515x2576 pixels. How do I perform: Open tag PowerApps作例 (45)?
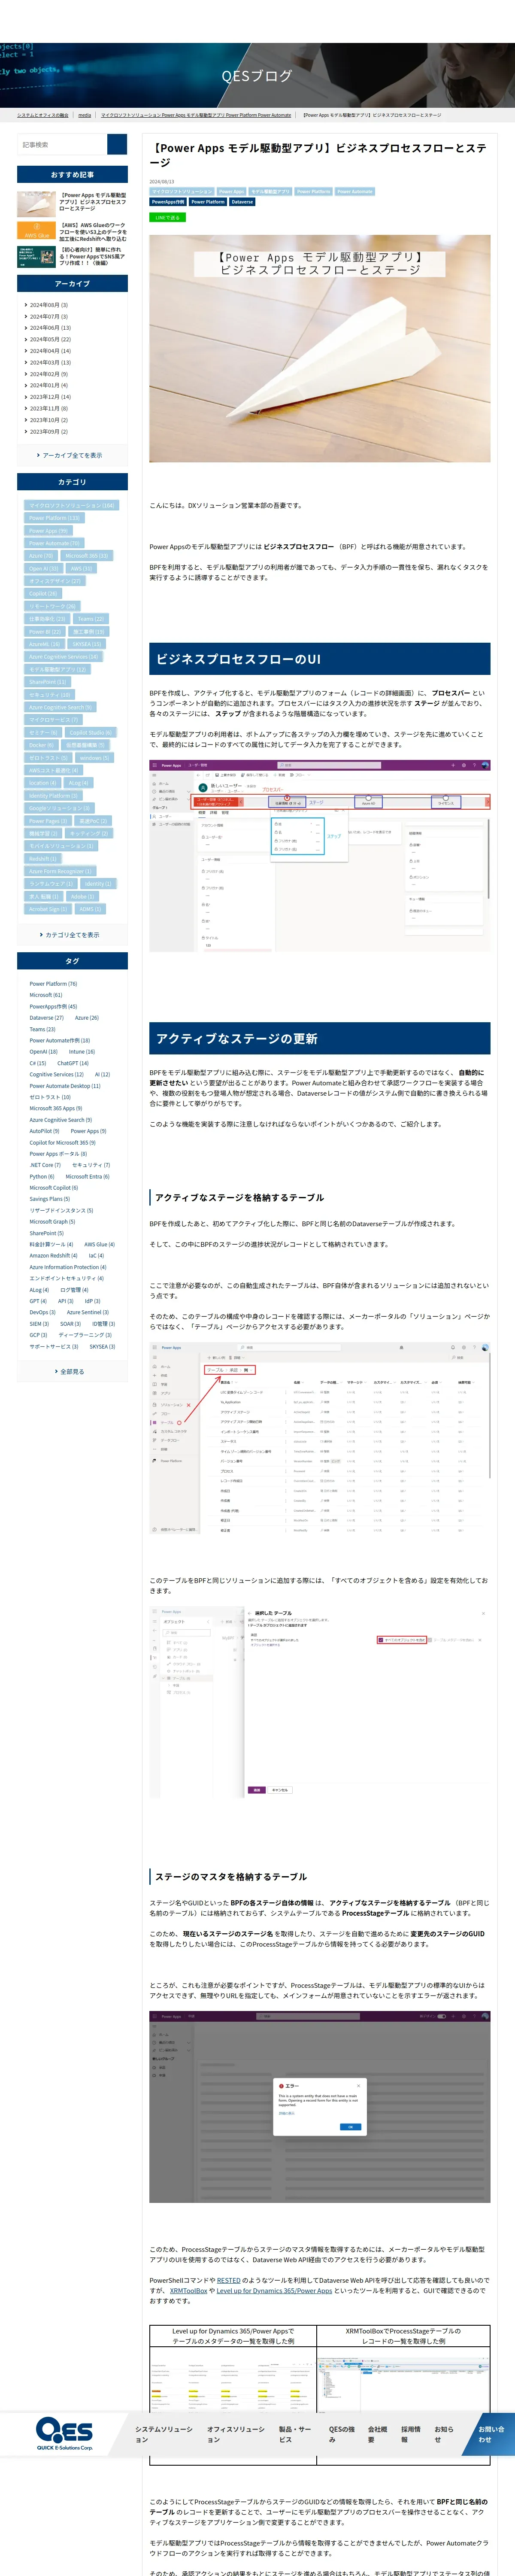click(x=53, y=1007)
